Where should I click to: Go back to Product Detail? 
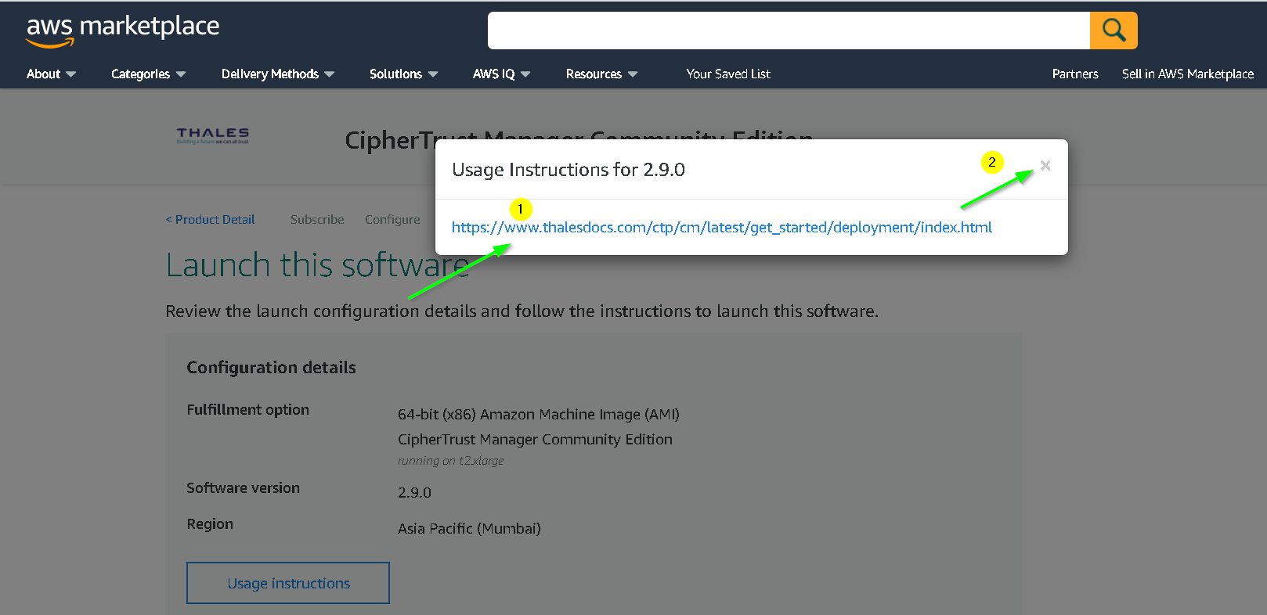(210, 220)
